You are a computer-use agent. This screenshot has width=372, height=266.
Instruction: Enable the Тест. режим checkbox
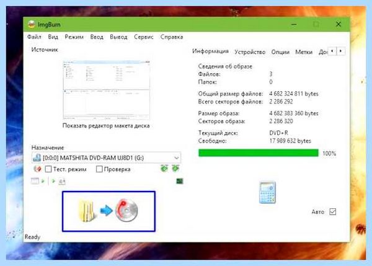pyautogui.click(x=48, y=169)
